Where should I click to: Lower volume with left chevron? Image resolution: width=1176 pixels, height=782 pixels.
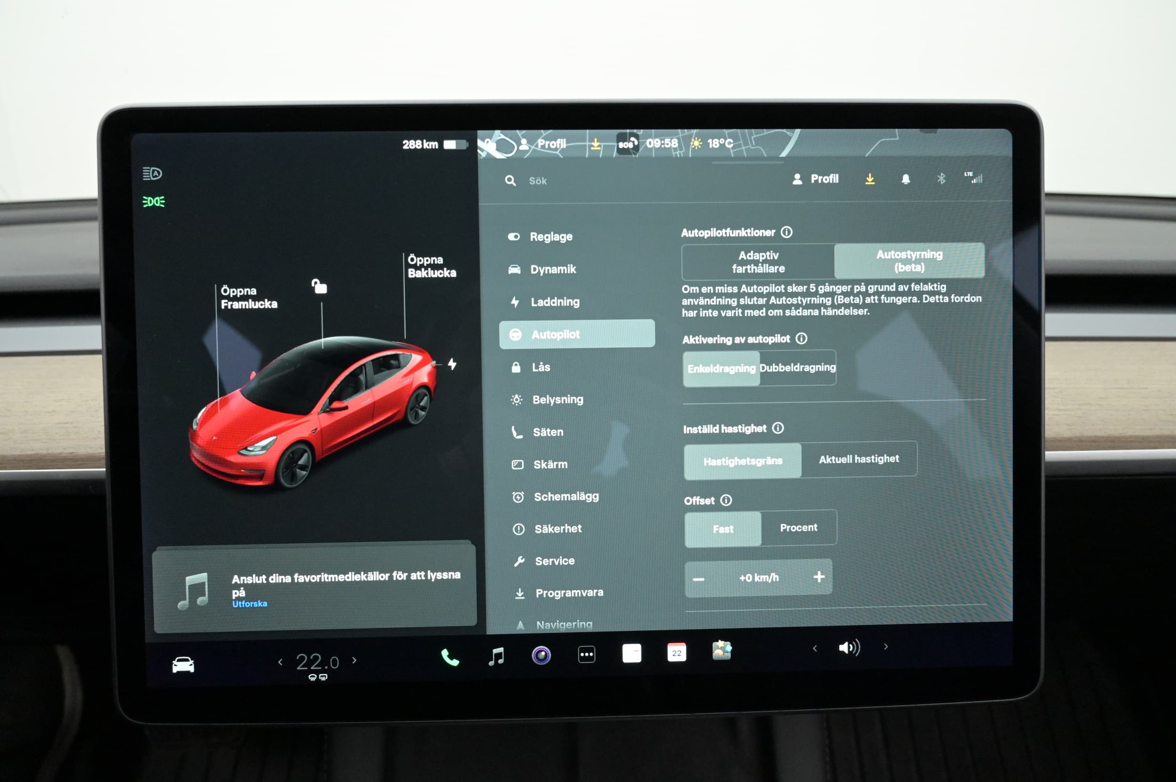(x=815, y=648)
